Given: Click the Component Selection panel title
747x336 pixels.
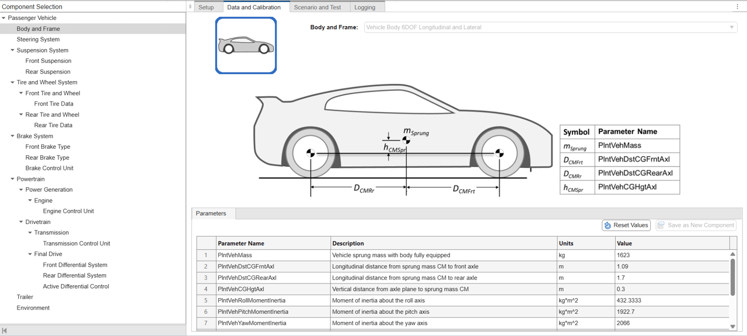Looking at the screenshot, I should (x=32, y=7).
